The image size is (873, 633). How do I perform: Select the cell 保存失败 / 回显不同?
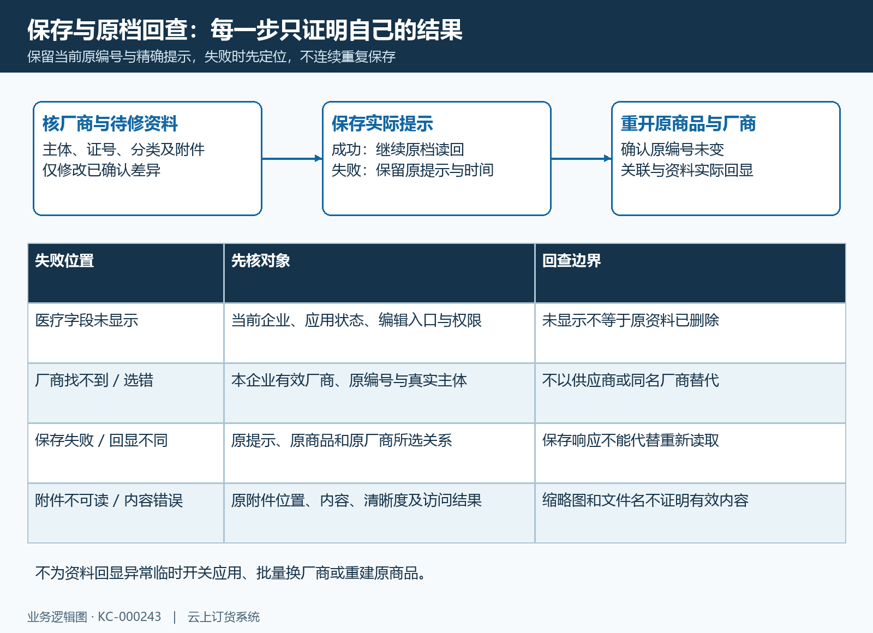coord(126,453)
